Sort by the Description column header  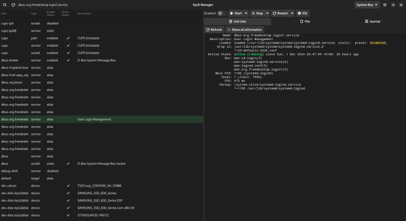84,14
